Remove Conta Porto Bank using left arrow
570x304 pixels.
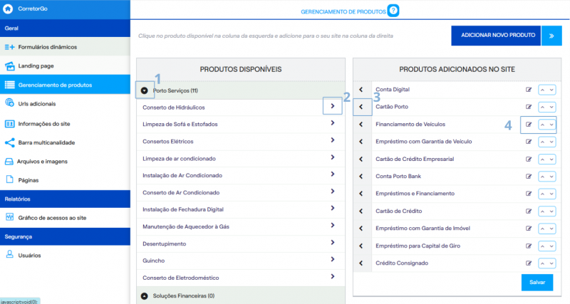point(361,176)
